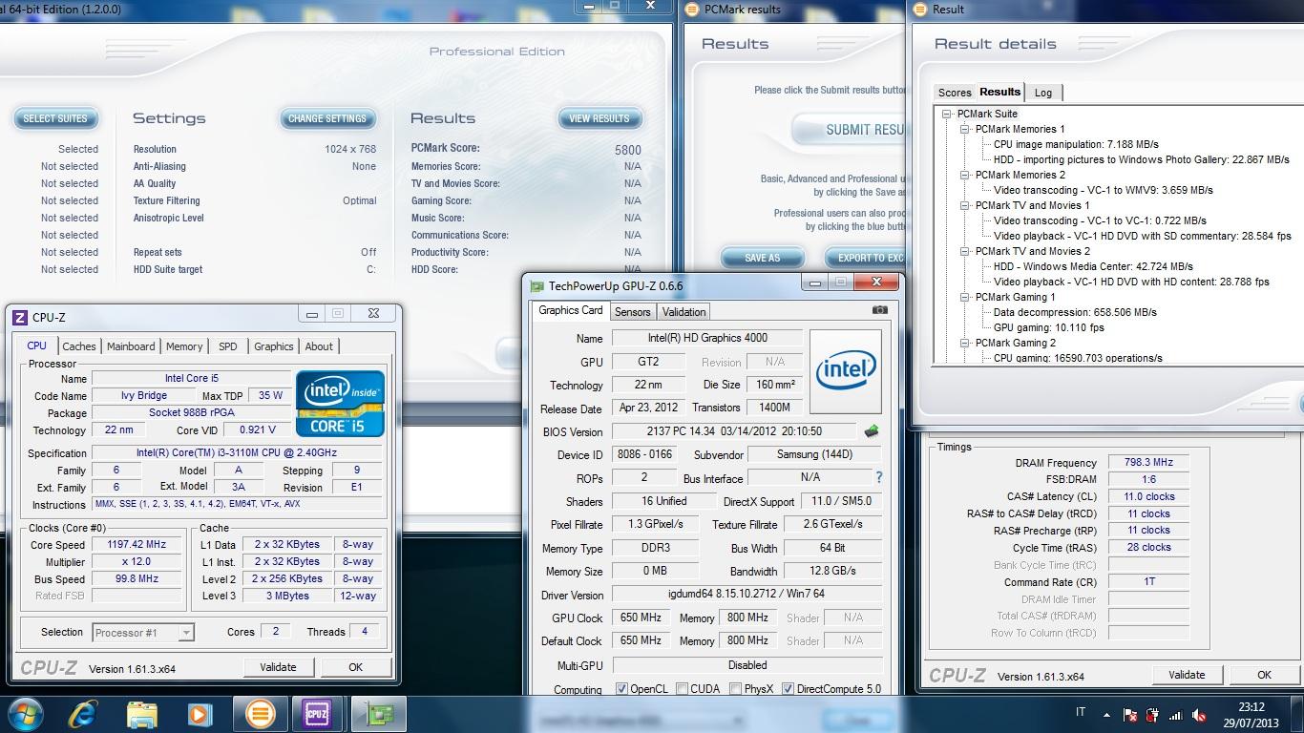
Task: Select the 'GPU gaming: 10.110 fps' row
Action: (x=1048, y=327)
